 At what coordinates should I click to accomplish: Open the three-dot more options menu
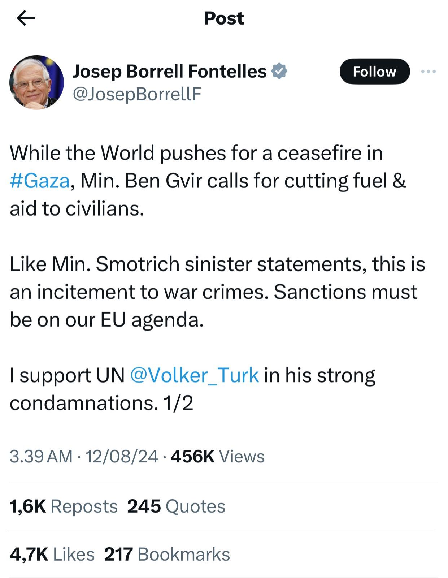coord(427,72)
